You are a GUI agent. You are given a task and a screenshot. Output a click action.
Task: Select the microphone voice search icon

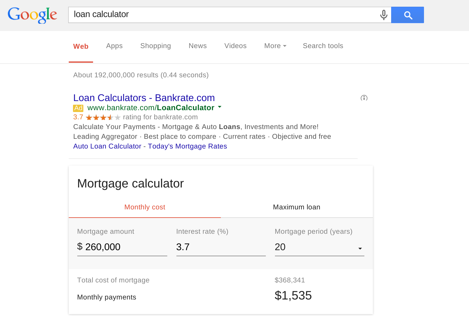pos(384,15)
